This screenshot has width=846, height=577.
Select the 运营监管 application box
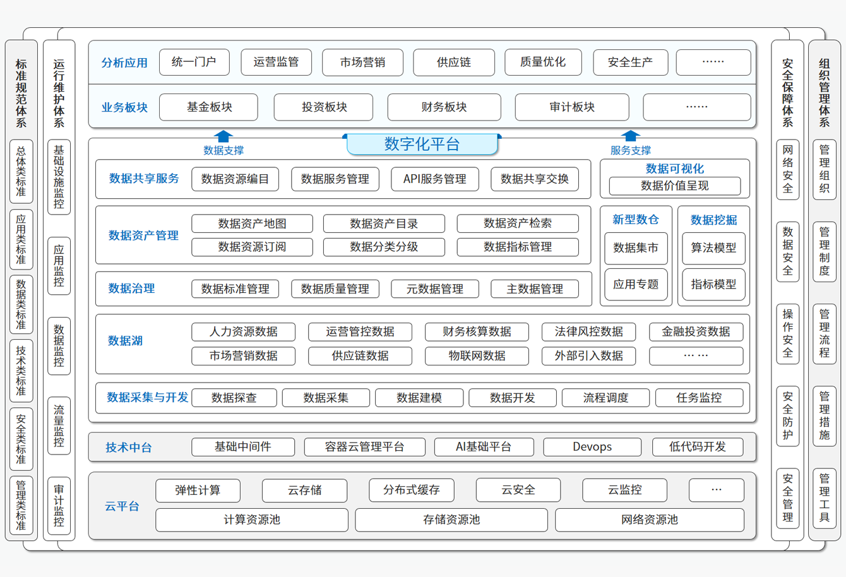(x=276, y=62)
